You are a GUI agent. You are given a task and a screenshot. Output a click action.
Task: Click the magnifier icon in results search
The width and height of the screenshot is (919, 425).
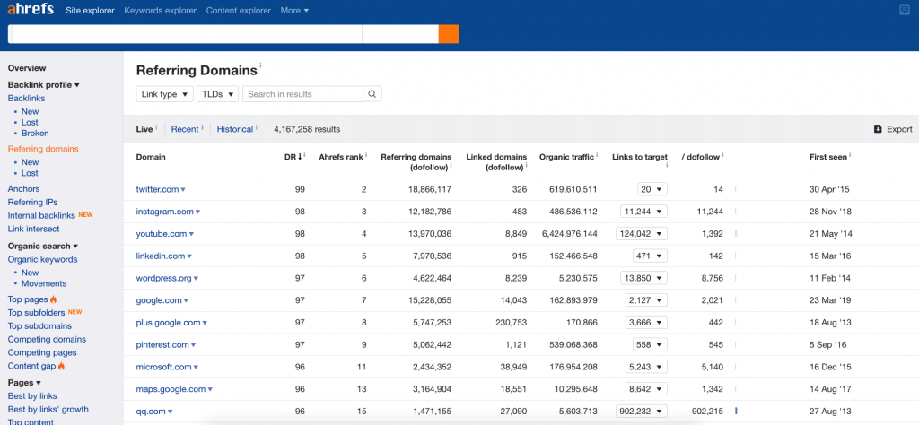(x=372, y=94)
